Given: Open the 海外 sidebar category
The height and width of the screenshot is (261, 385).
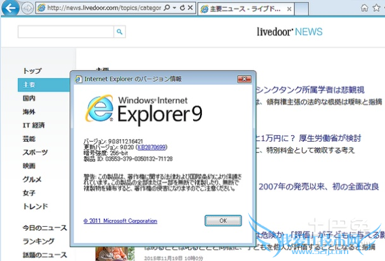Looking at the screenshot, I should tap(29, 112).
